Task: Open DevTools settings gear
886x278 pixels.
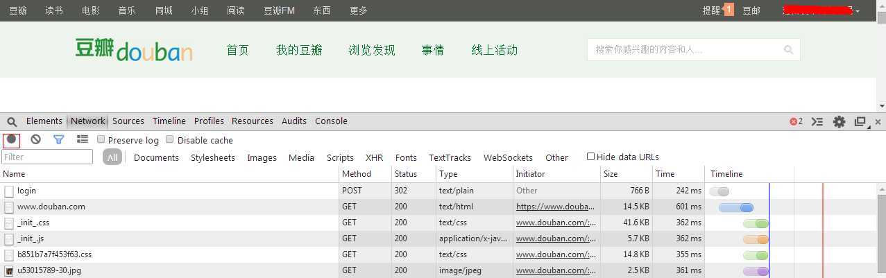Action: tap(839, 121)
